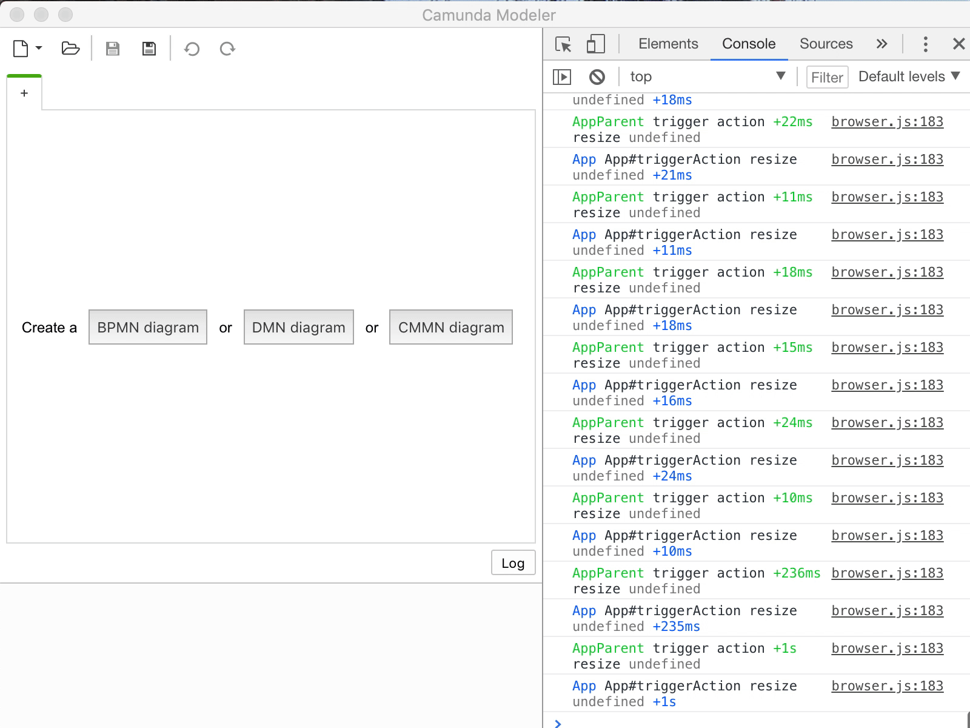Show the console sidebar
This screenshot has height=728, width=970.
(x=562, y=77)
